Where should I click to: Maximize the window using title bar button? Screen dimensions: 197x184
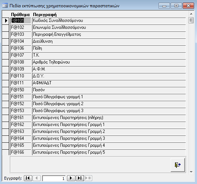click(176, 5)
